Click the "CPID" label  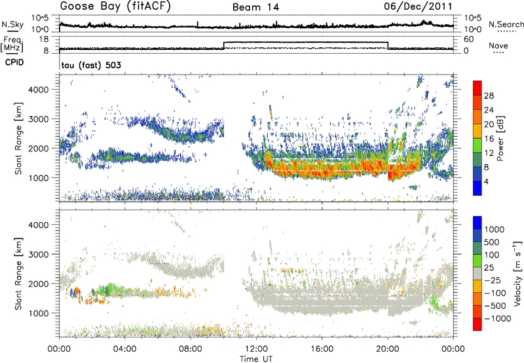[x=14, y=62]
